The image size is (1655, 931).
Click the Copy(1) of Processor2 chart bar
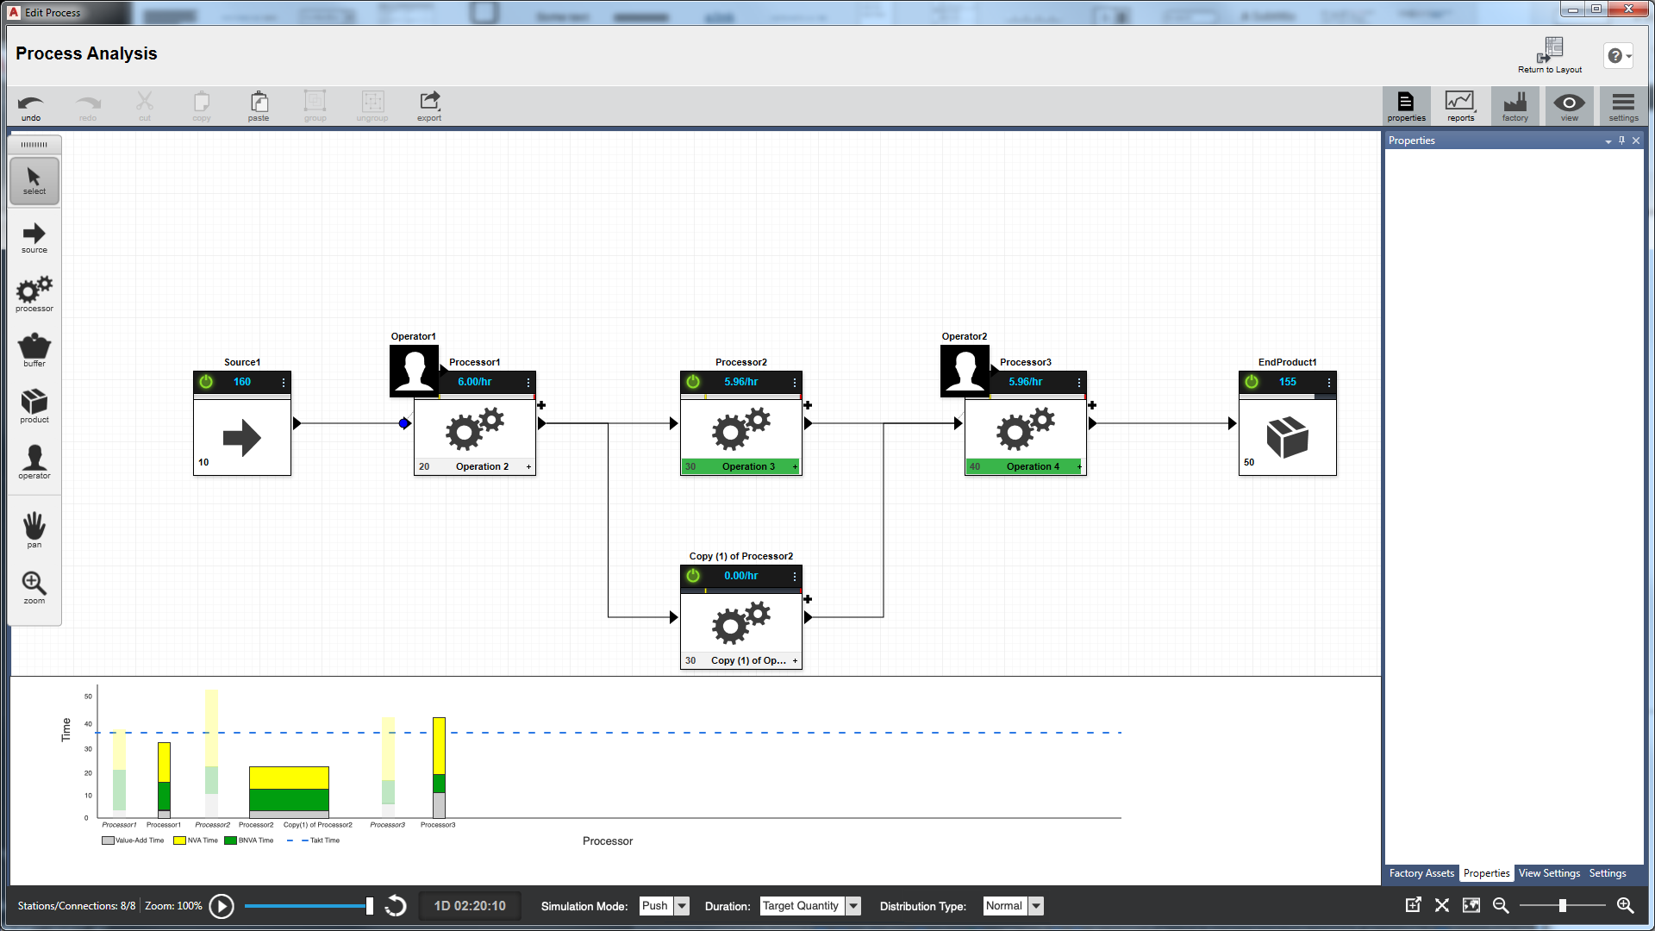[x=289, y=791]
